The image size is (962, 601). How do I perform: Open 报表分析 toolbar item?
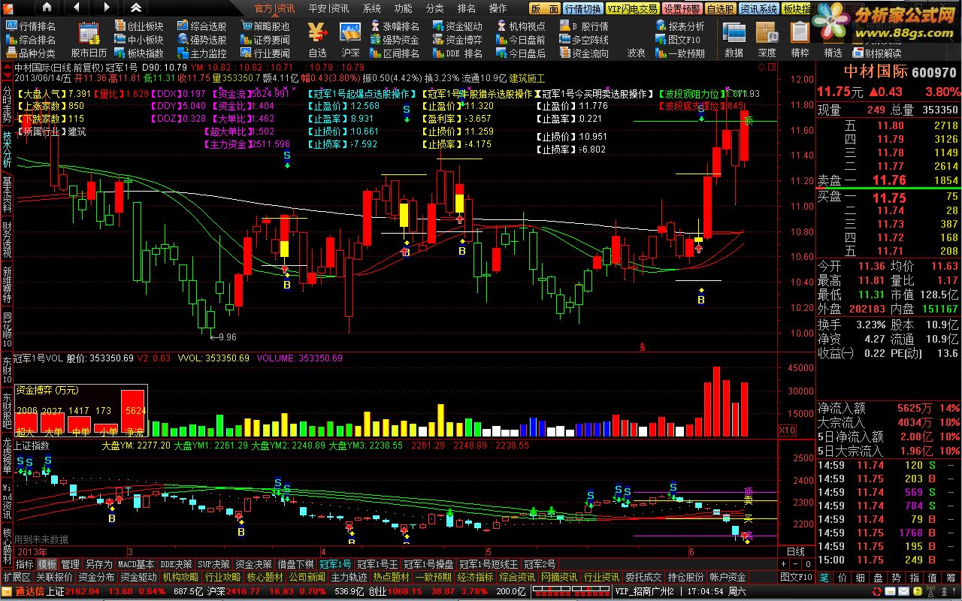click(x=679, y=26)
